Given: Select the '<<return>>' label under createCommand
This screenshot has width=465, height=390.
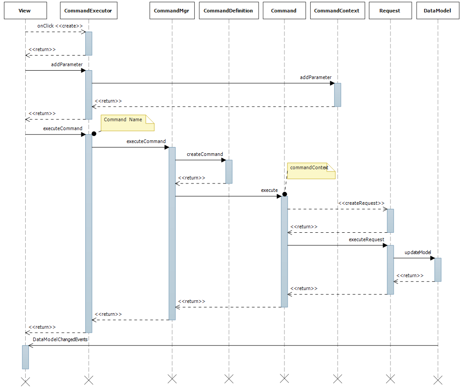Looking at the screenshot, I should pos(192,178).
